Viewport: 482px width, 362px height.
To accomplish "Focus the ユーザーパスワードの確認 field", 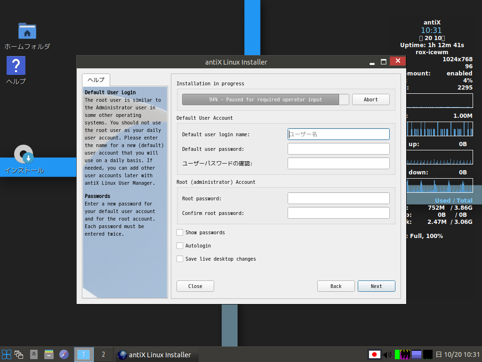I will (338, 164).
